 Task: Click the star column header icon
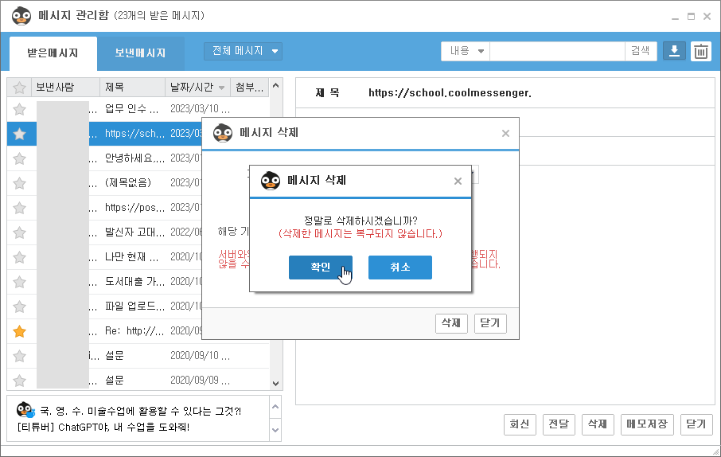(x=20, y=87)
